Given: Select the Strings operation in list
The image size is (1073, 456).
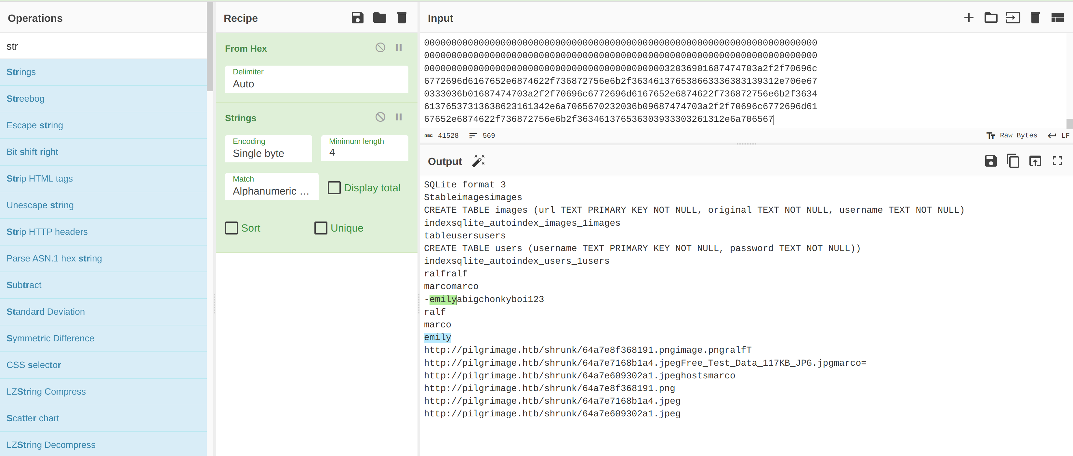Looking at the screenshot, I should (103, 72).
